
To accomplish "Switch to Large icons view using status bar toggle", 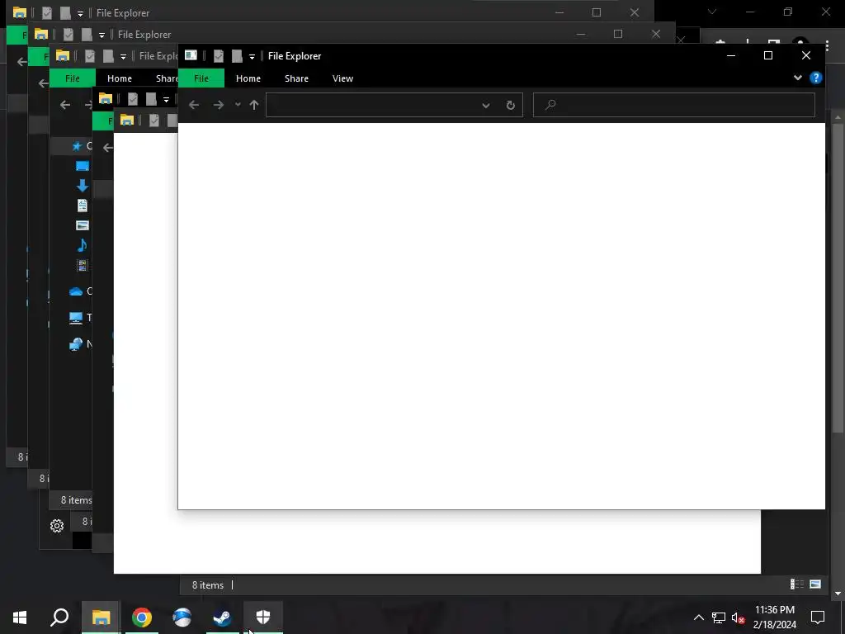I will click(814, 584).
